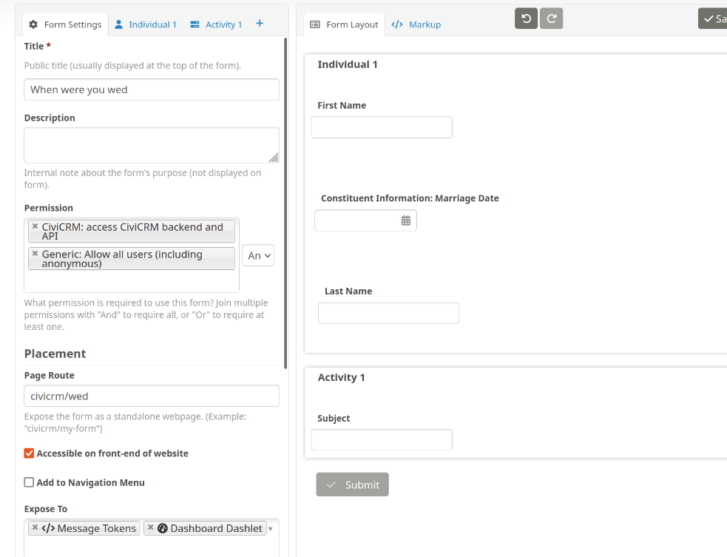Click the First Name input
The width and height of the screenshot is (727, 557).
click(x=382, y=127)
